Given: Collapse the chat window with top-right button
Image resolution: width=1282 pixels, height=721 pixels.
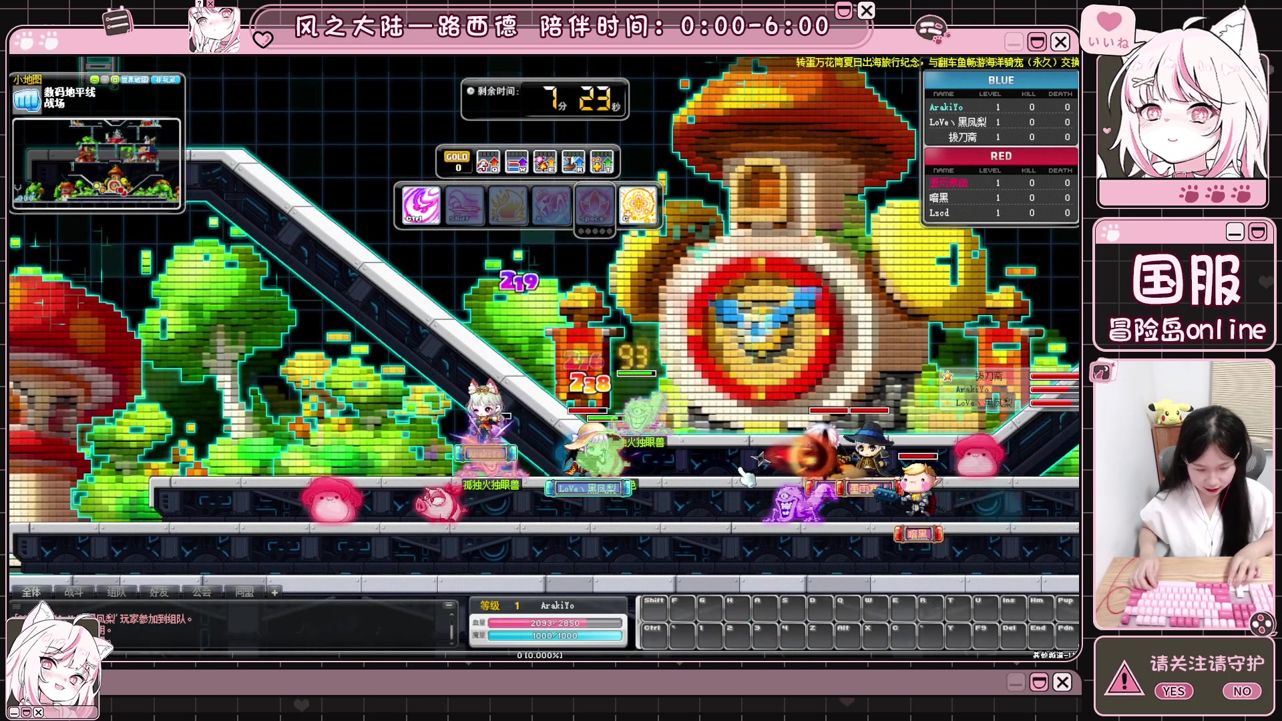Looking at the screenshot, I should point(449,605).
